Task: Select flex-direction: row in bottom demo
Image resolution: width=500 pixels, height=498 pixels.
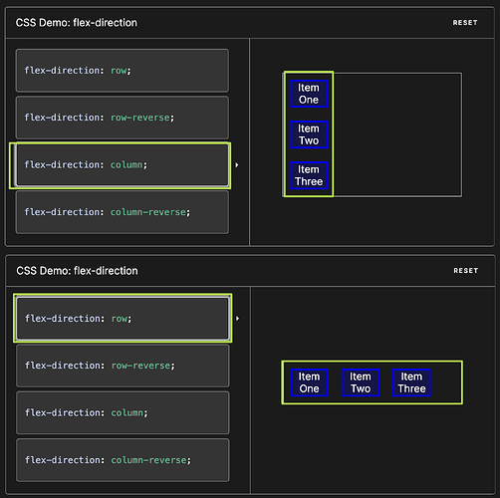Action: [123, 318]
